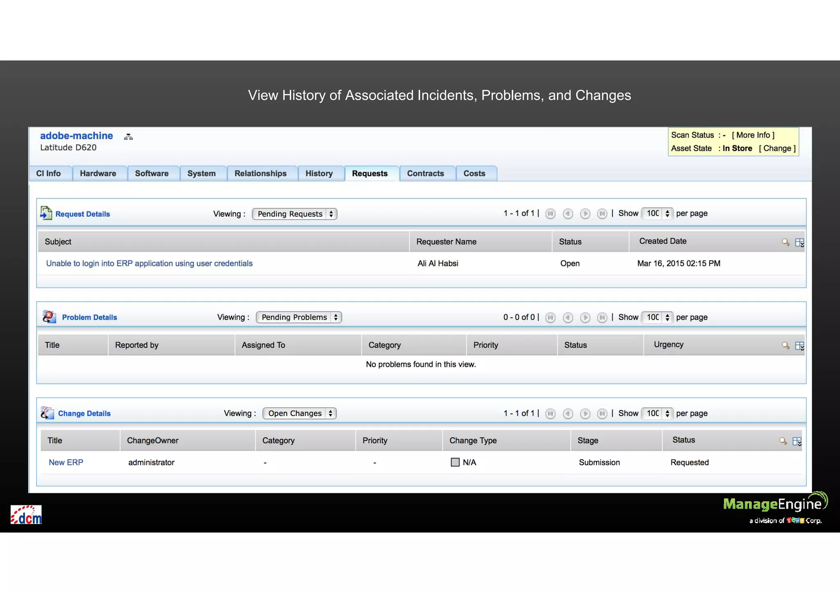Viewport: 840px width, 593px height.
Task: Click the Ali Al Habsi requester cell
Action: [x=438, y=264]
